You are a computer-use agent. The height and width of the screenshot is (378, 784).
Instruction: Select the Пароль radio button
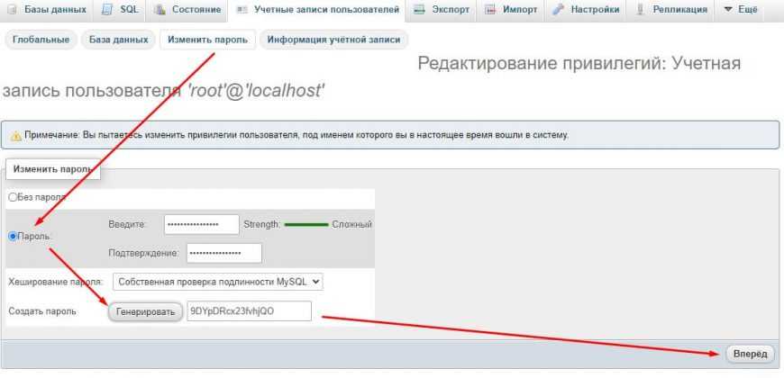[13, 236]
